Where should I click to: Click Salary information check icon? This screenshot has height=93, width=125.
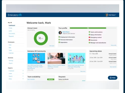pyautogui.click(x=89, y=35)
